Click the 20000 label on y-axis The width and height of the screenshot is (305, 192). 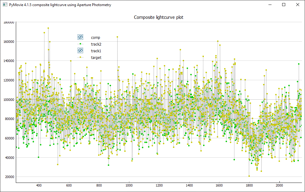click(9, 177)
